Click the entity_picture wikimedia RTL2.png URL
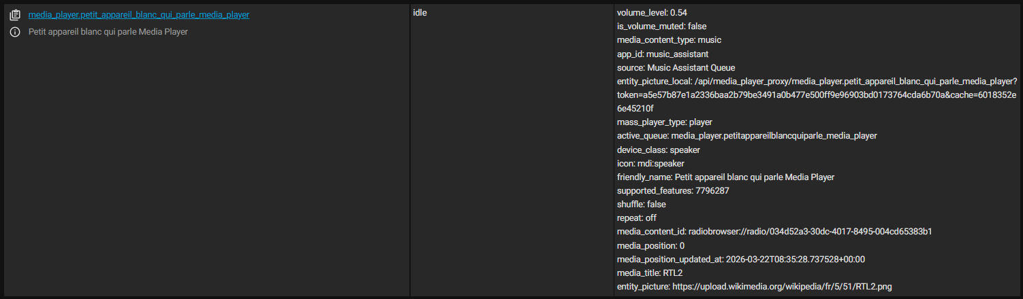The width and height of the screenshot is (1023, 299). point(754,287)
